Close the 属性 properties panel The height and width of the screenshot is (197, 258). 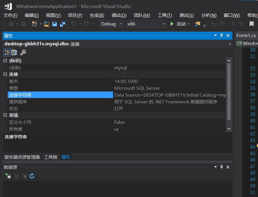coord(228,36)
